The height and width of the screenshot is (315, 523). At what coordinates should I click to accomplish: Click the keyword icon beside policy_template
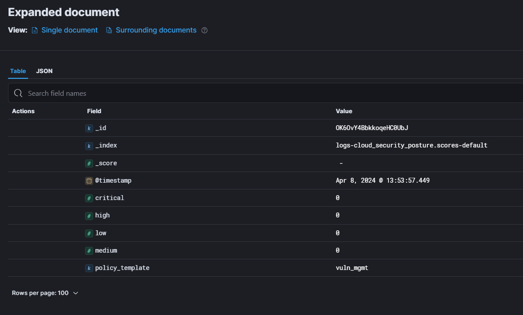coord(89,268)
